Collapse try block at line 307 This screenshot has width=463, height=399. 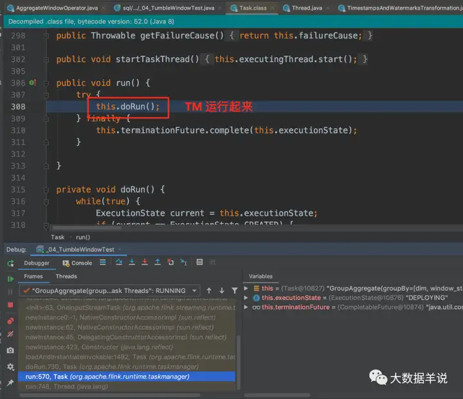click(46, 95)
